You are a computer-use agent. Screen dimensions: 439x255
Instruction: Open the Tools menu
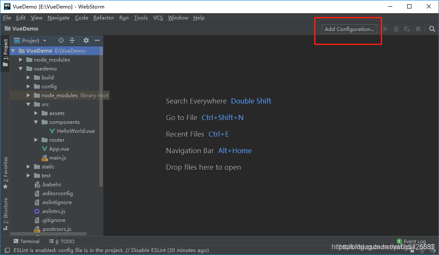point(141,18)
